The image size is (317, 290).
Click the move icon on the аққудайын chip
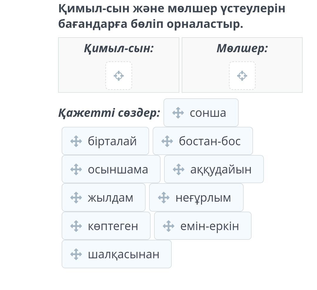pyautogui.click(x=179, y=169)
